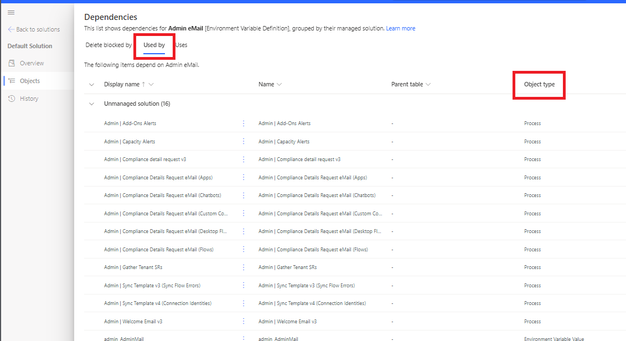
Task: Open more options for Admin | Gather Tenant SRs
Action: 244,267
